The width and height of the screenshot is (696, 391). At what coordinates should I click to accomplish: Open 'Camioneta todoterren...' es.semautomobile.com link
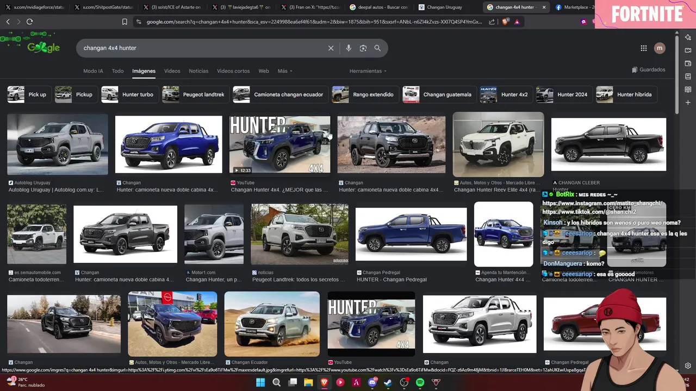(x=36, y=280)
